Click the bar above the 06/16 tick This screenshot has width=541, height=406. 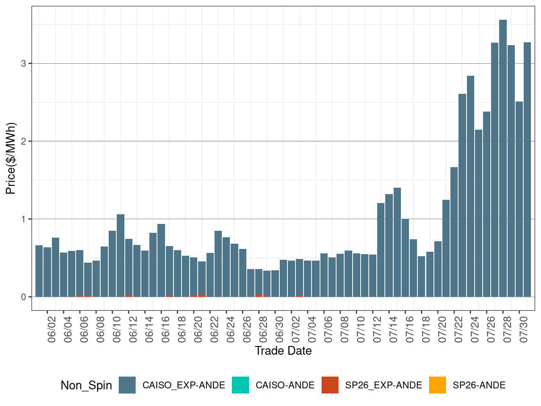pos(161,260)
